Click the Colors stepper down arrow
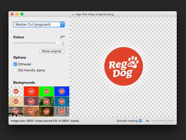Viewport: 186px width, 140px height. pyautogui.click(x=63, y=45)
